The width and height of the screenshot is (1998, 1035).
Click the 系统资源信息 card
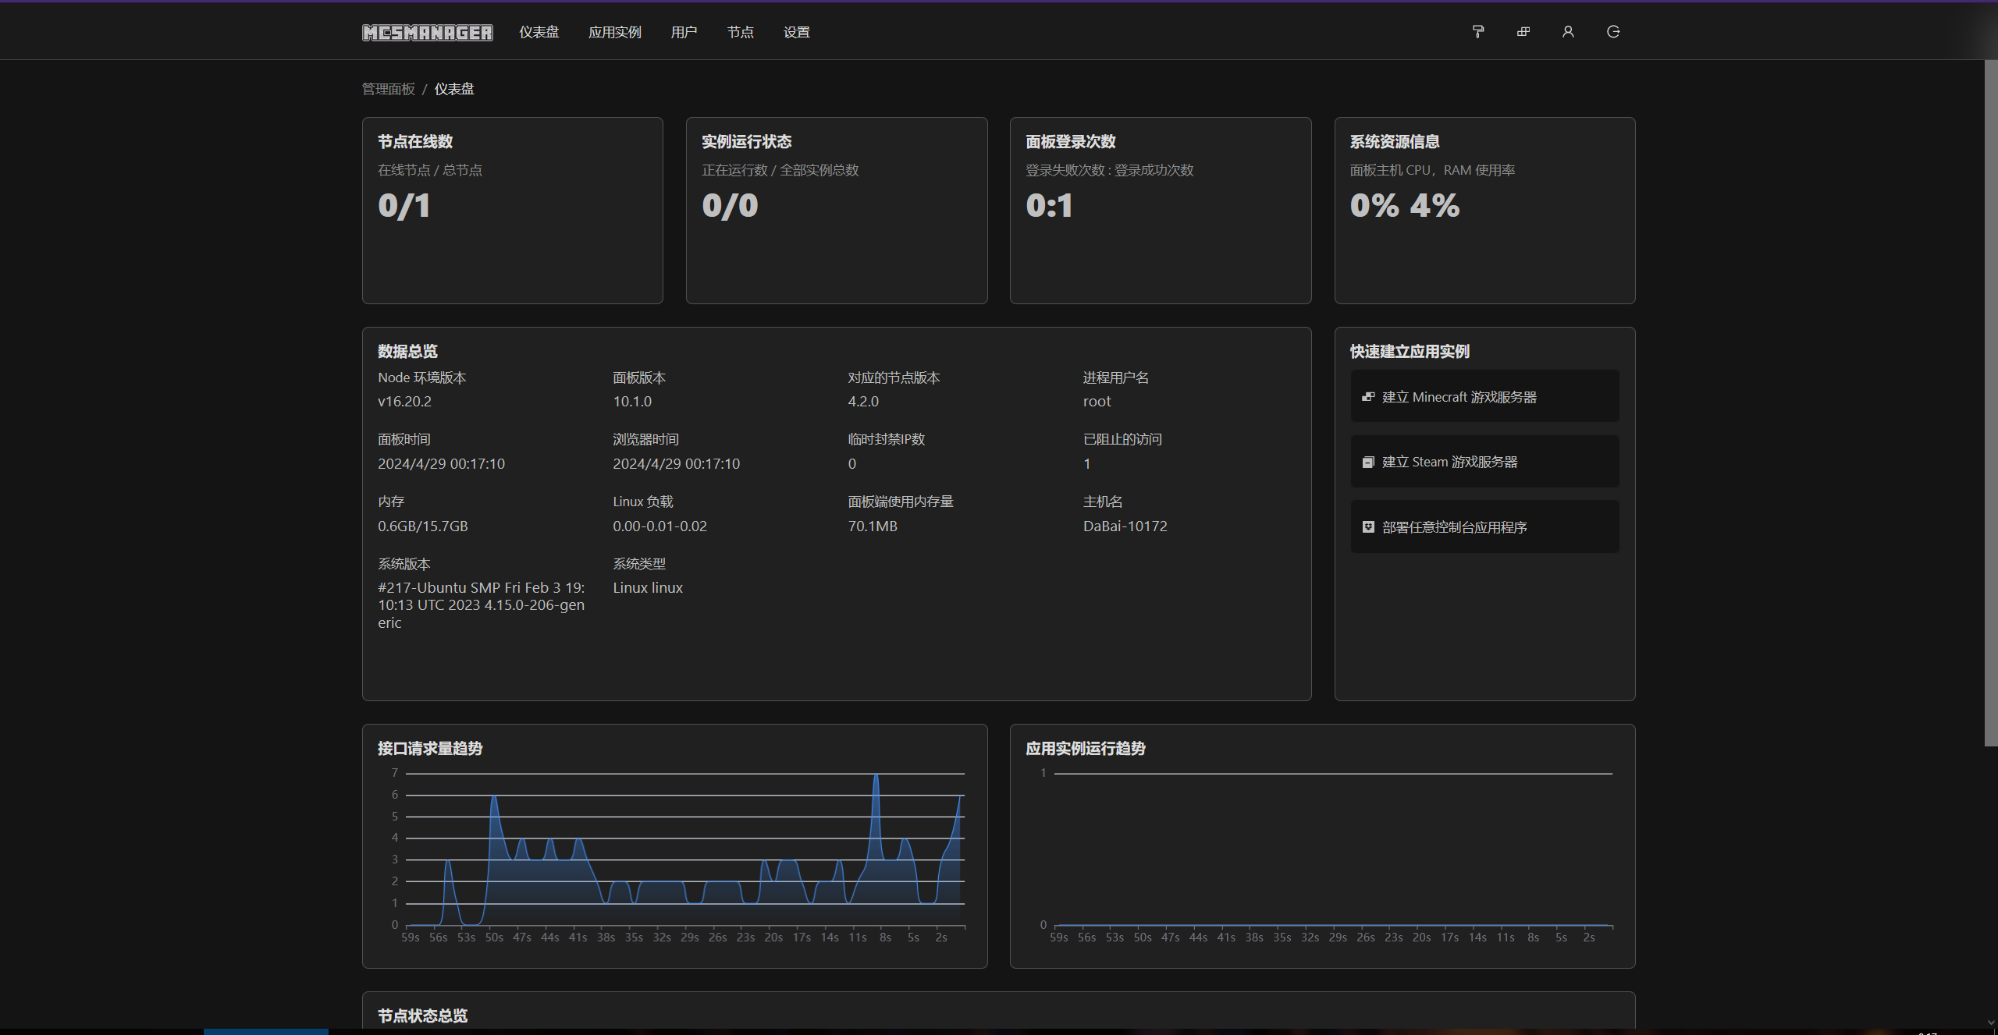click(x=1484, y=211)
